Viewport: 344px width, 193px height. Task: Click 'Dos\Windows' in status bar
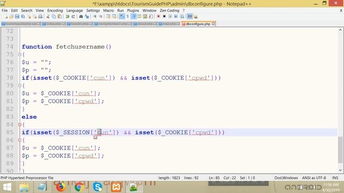286,177
